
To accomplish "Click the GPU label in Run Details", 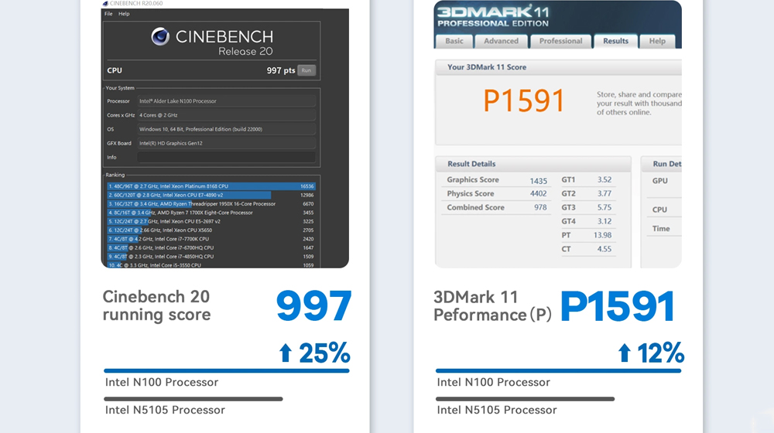I will (x=660, y=181).
